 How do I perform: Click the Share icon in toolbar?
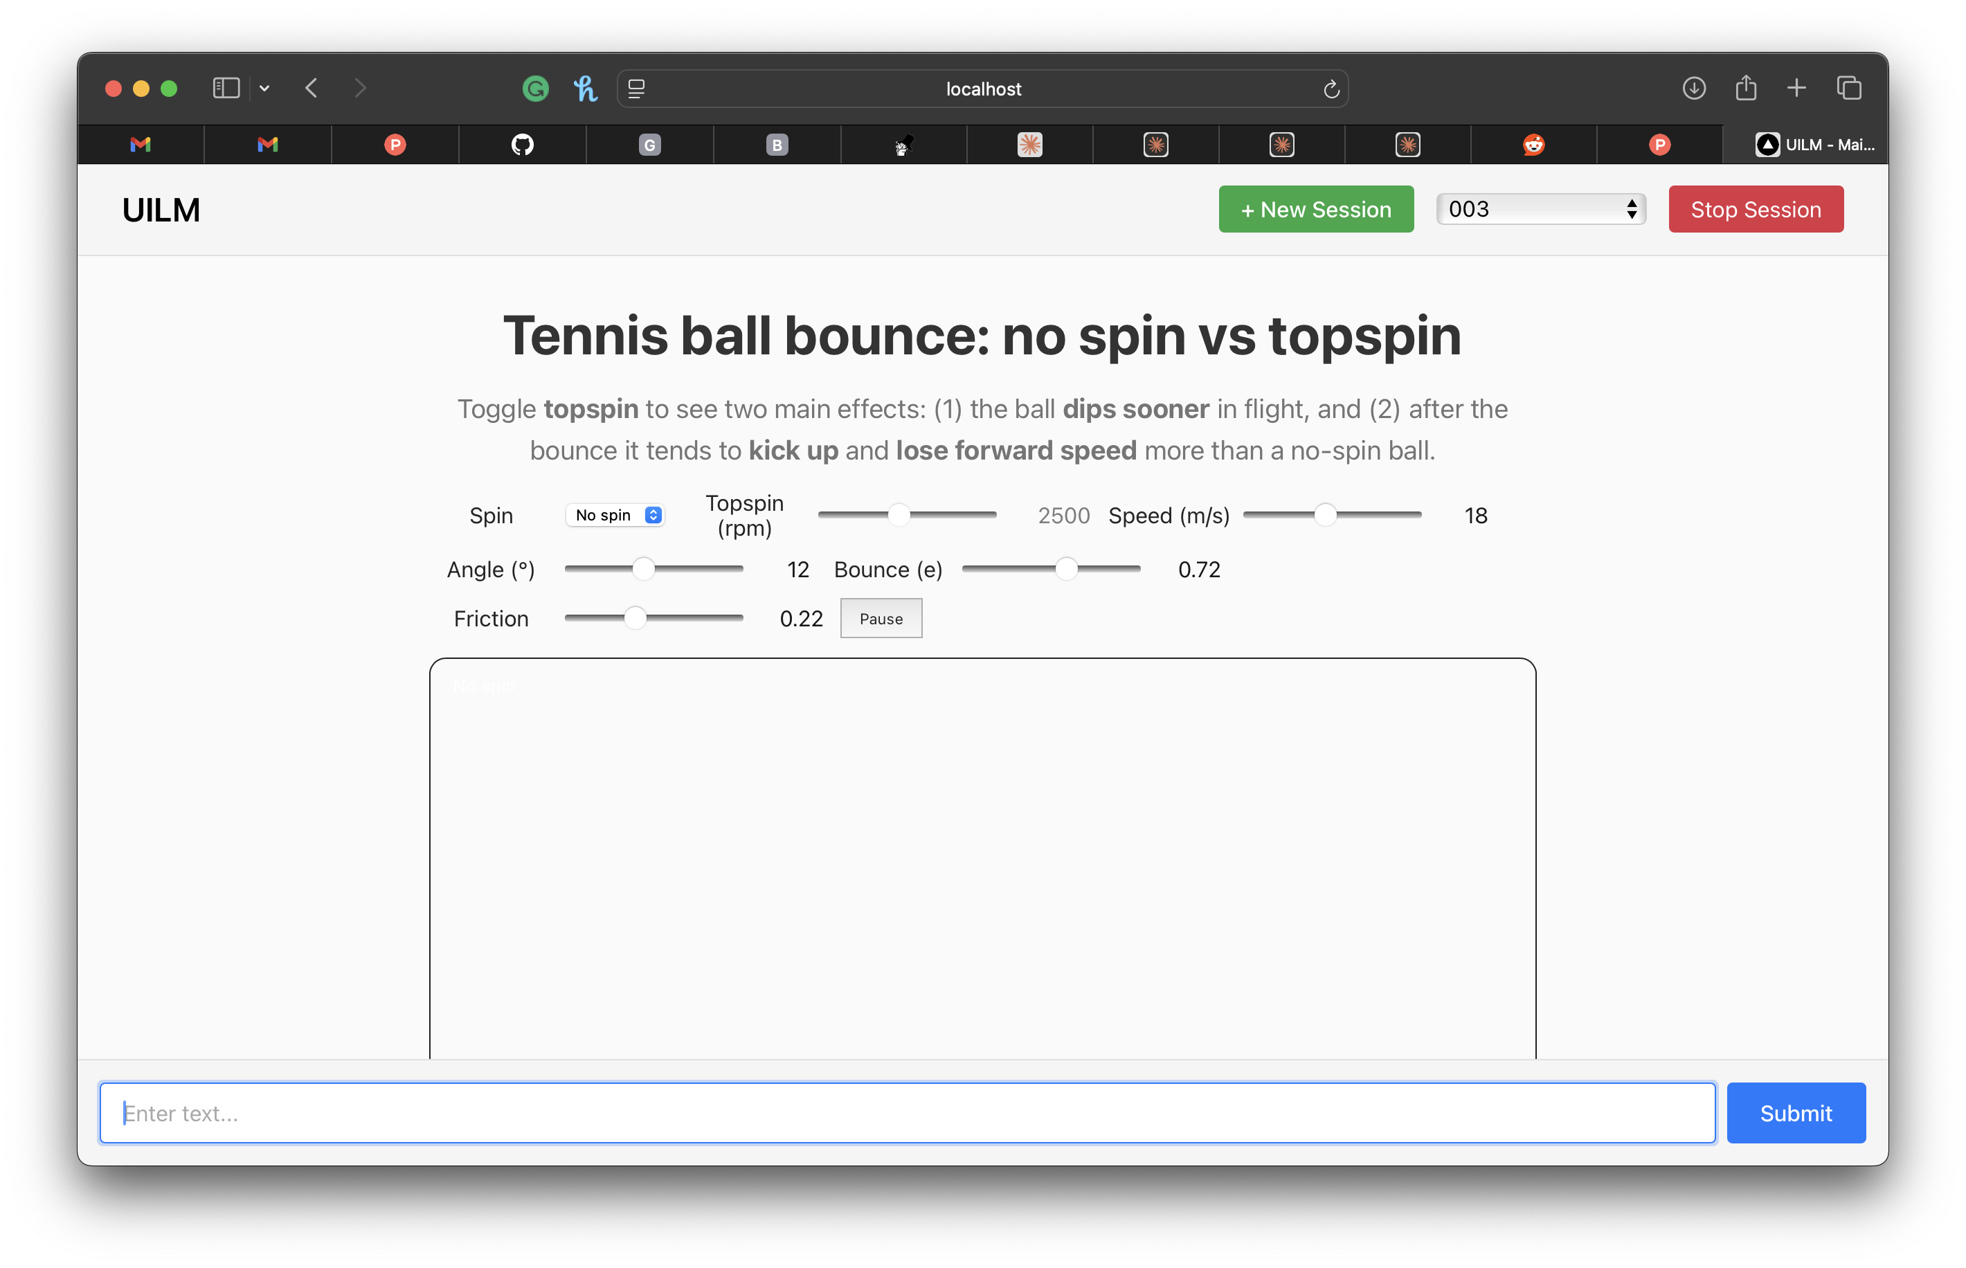click(1745, 88)
